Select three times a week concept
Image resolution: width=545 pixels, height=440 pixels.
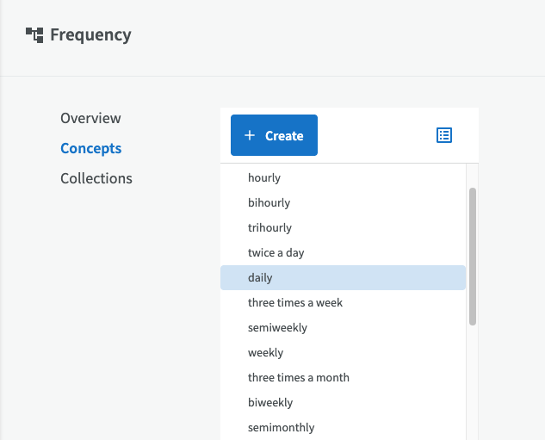coord(343,303)
